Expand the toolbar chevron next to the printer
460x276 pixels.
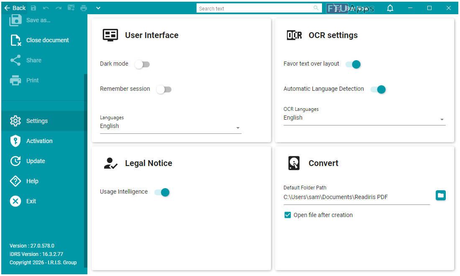pyautogui.click(x=98, y=8)
